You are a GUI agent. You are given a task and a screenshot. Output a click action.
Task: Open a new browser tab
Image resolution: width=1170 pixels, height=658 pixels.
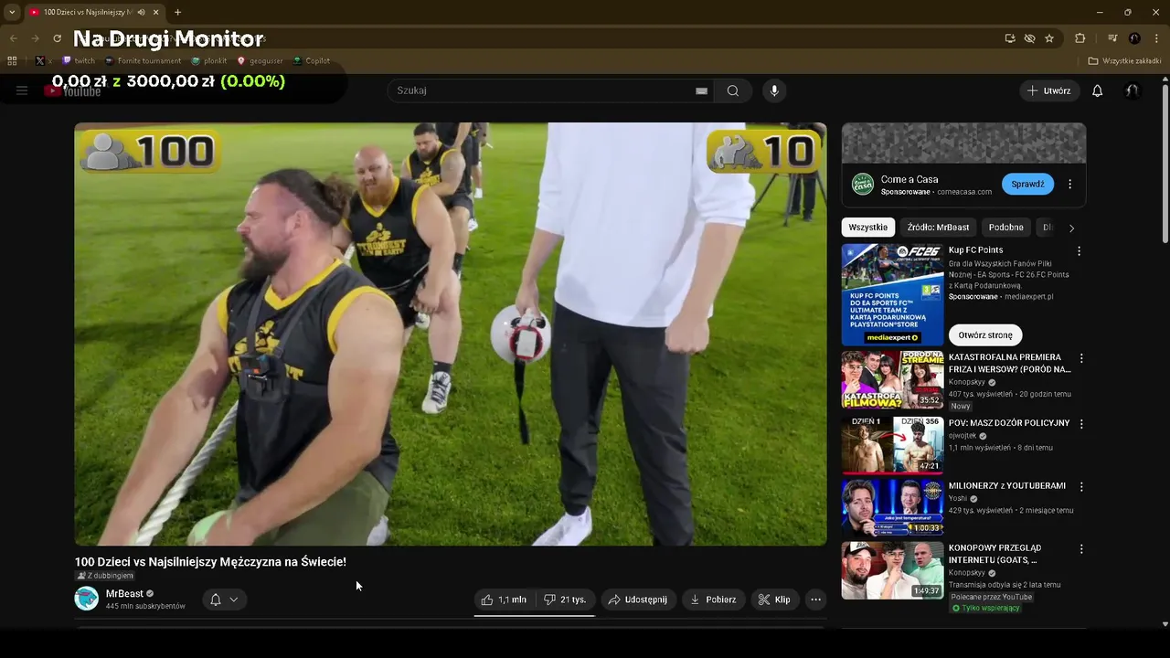click(x=177, y=12)
